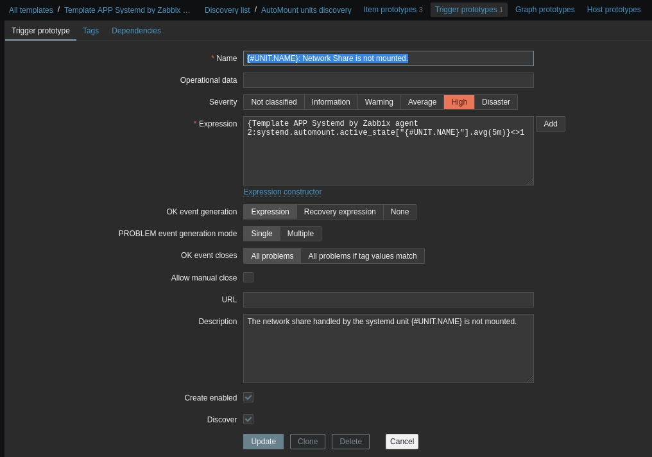Uncheck the Create enabled checkbox
The image size is (652, 457).
(x=248, y=397)
